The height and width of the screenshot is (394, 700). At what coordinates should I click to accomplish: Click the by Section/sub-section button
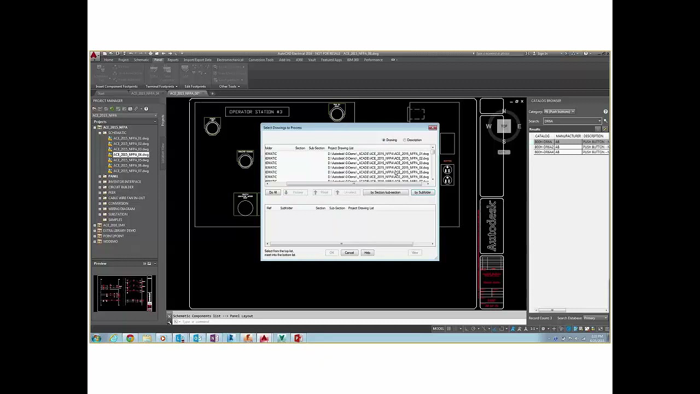click(x=386, y=193)
